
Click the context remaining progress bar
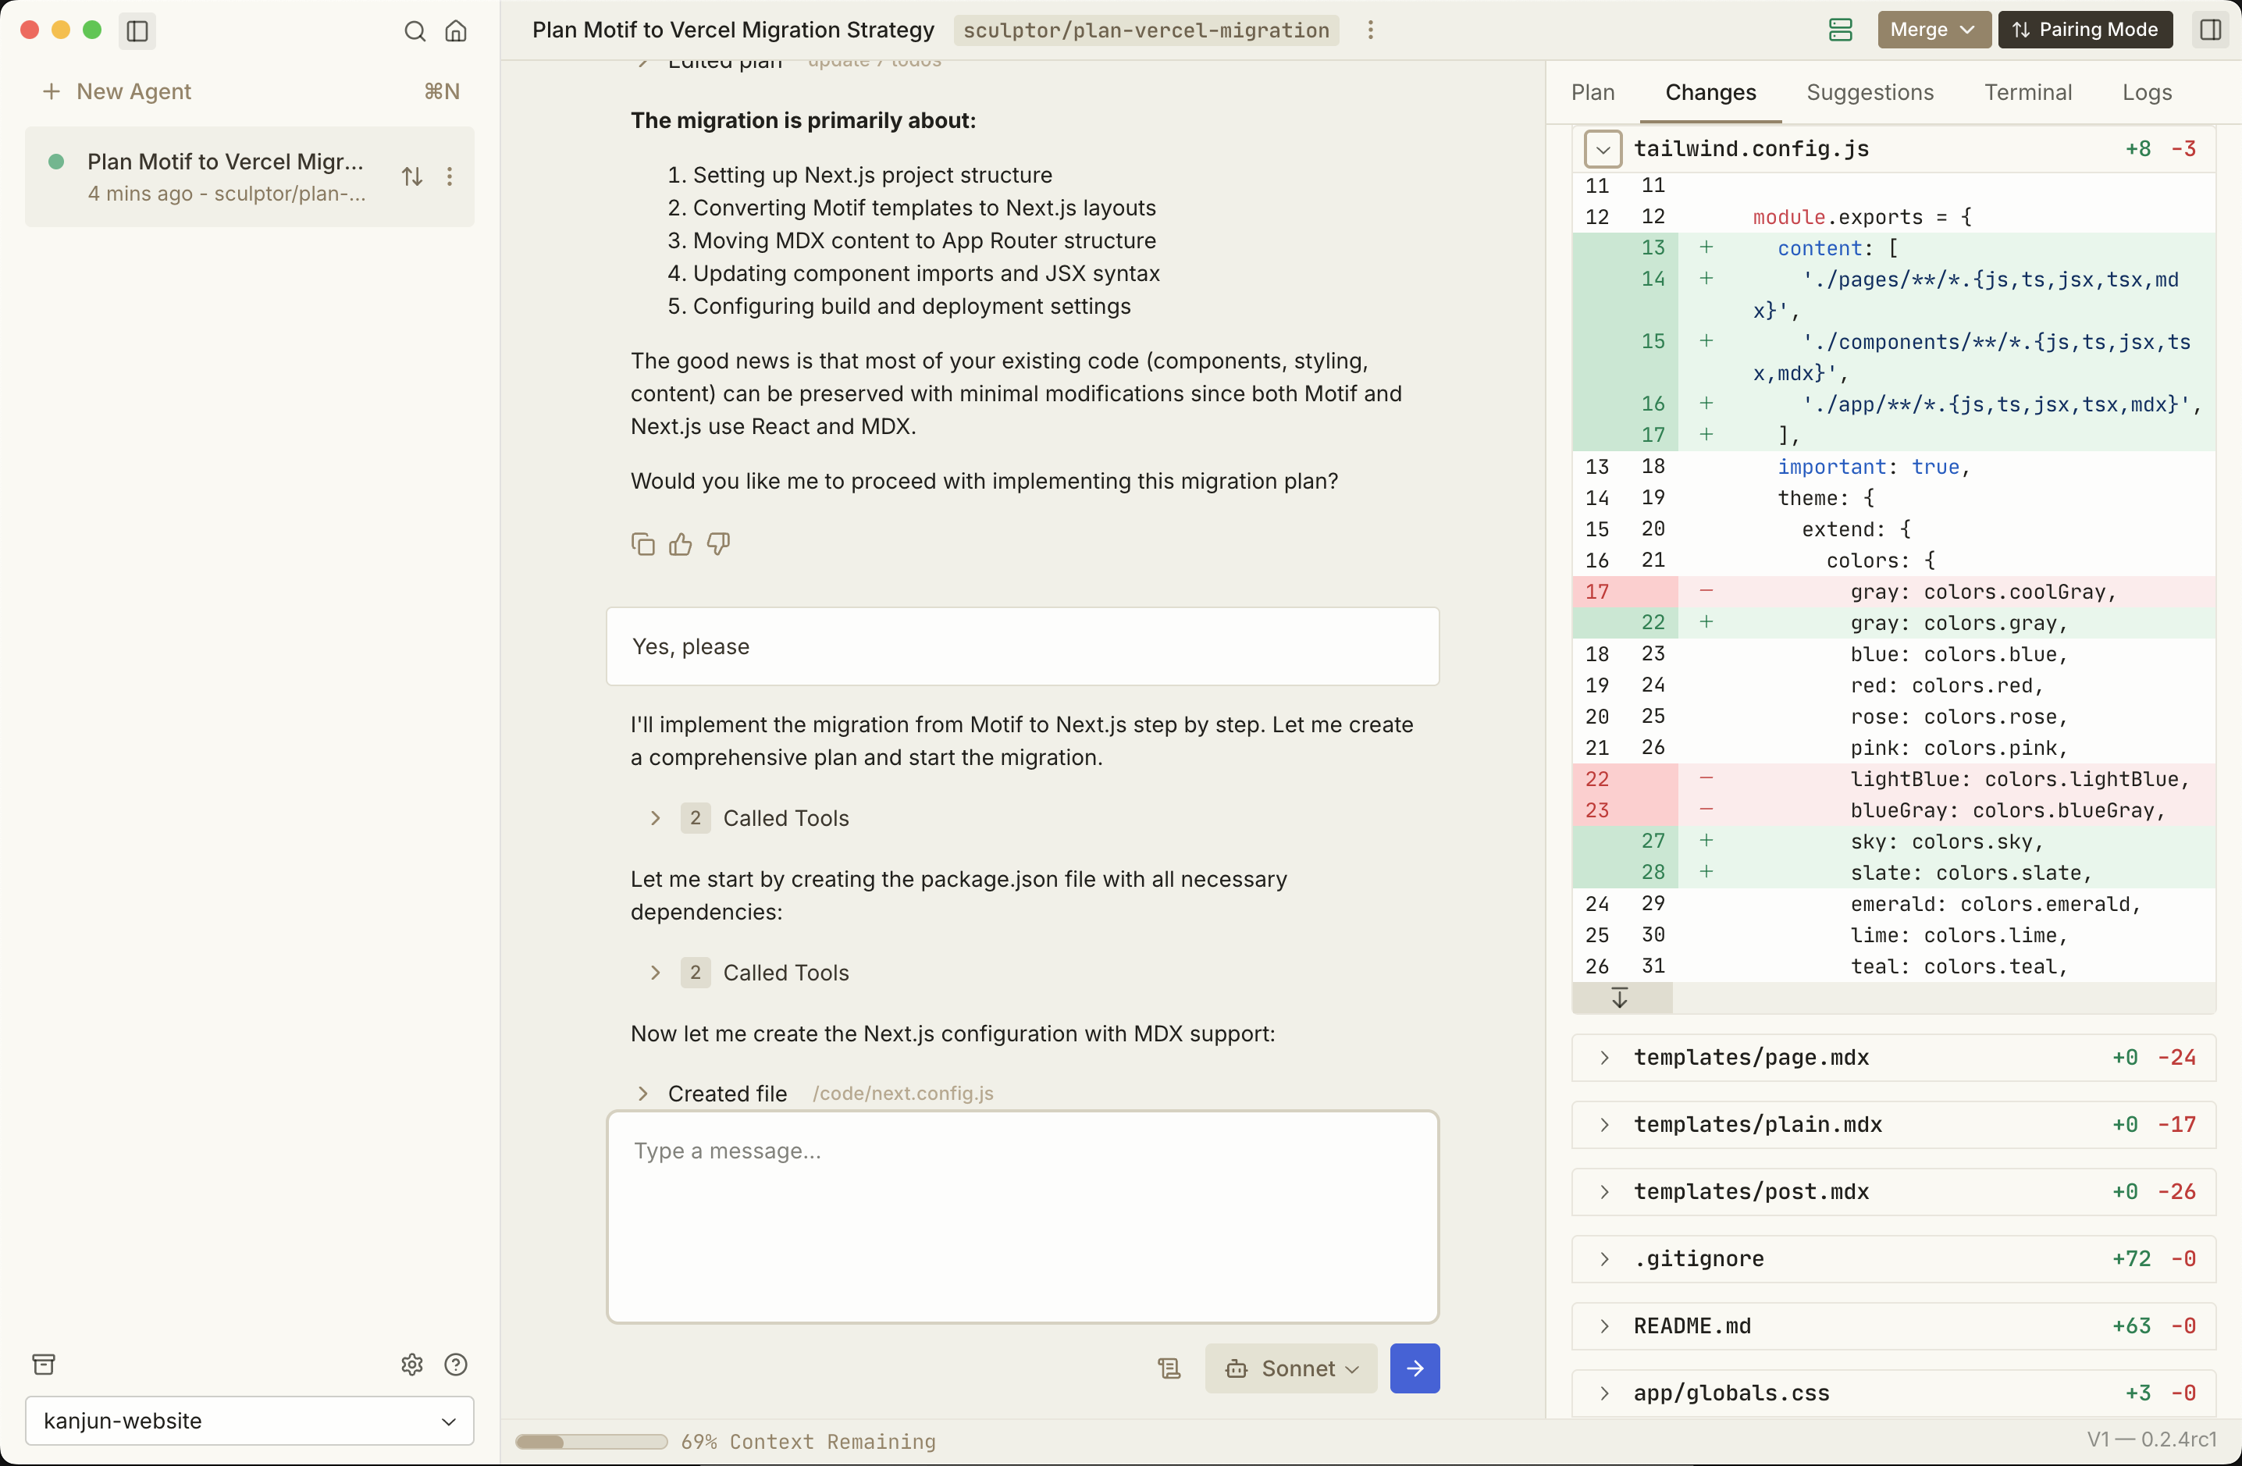tap(591, 1442)
